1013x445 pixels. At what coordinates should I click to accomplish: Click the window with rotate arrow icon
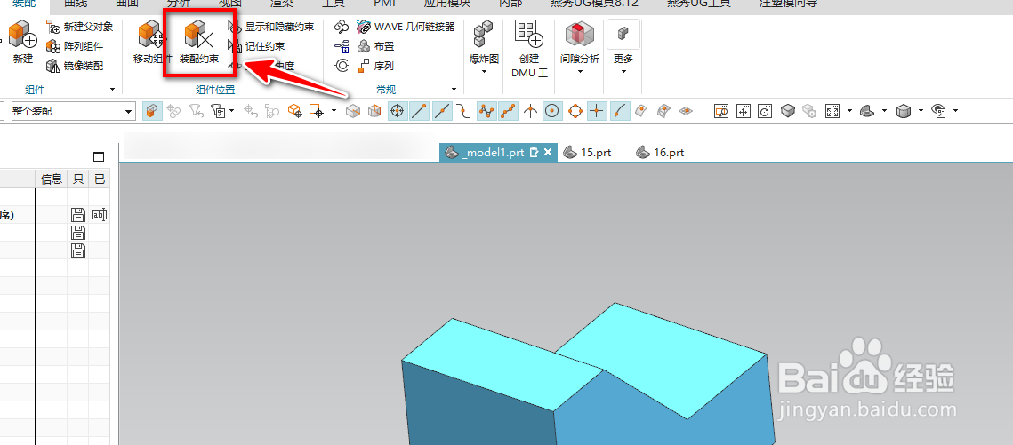pyautogui.click(x=765, y=112)
